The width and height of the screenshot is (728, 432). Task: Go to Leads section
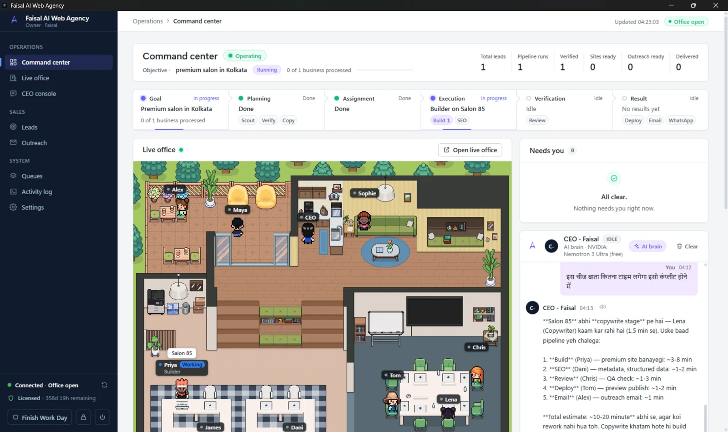pos(59,127)
